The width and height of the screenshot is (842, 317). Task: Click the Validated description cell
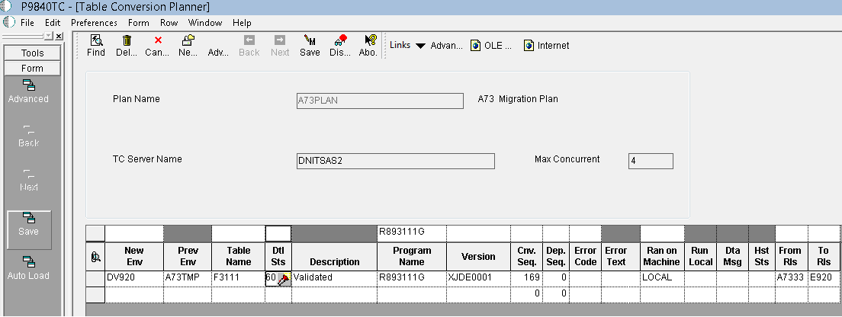click(335, 278)
